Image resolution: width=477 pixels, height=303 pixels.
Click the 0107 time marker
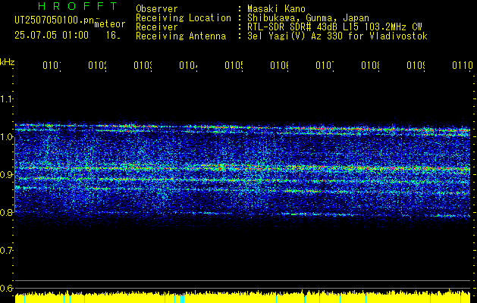(325, 65)
